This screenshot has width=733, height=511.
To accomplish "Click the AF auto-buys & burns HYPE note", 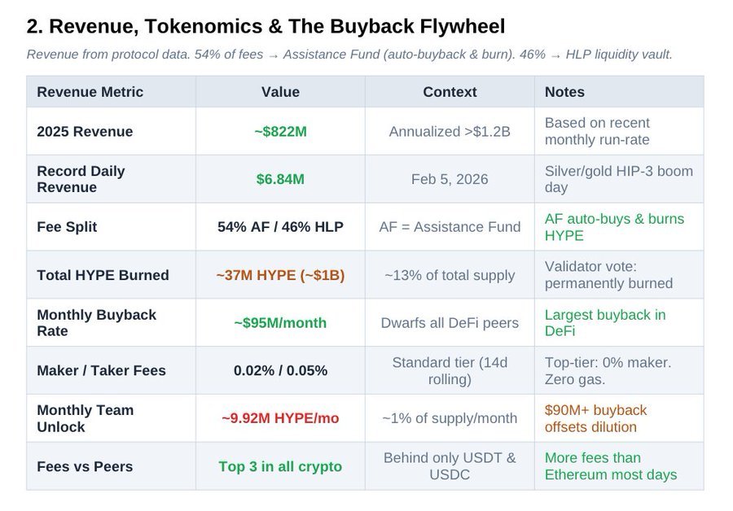I will [x=614, y=227].
